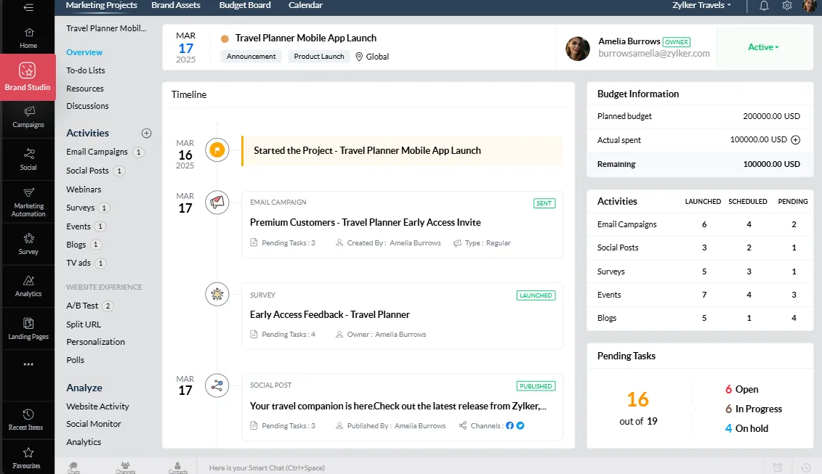Open the Campaigns module

[x=28, y=117]
